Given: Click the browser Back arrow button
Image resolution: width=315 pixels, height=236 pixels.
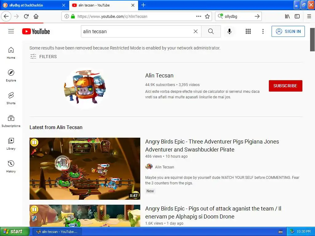Looking at the screenshot, I should click(x=6, y=17).
